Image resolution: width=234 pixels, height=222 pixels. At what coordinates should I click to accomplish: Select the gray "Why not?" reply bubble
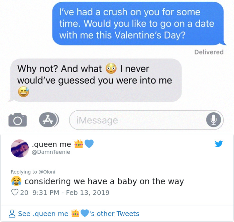coord(95,80)
